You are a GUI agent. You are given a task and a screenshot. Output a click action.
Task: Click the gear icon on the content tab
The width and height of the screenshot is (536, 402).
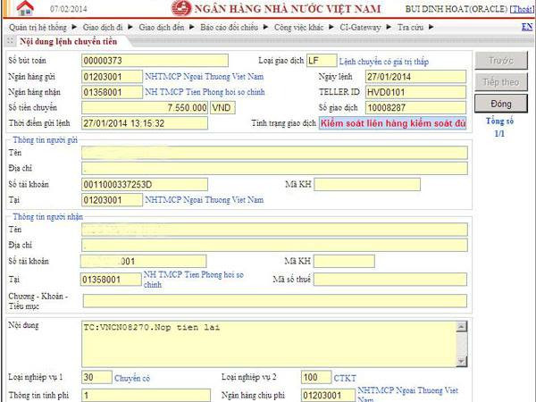10,42
